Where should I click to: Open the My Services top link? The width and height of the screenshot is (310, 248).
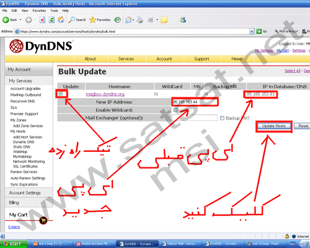click(x=264, y=50)
